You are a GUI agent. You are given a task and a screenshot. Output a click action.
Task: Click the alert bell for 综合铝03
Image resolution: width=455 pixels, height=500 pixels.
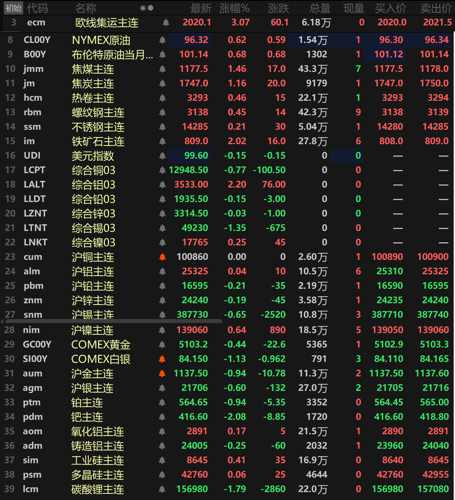(x=162, y=184)
